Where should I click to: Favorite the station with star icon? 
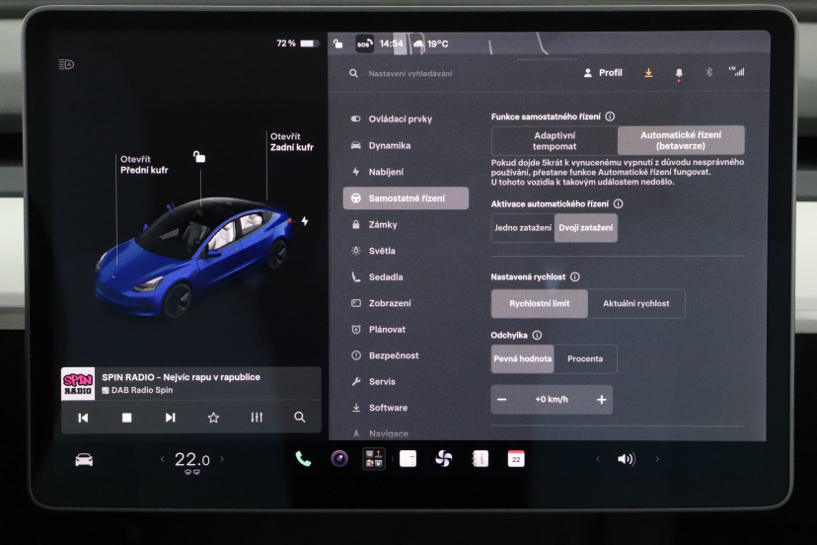pyautogui.click(x=213, y=418)
